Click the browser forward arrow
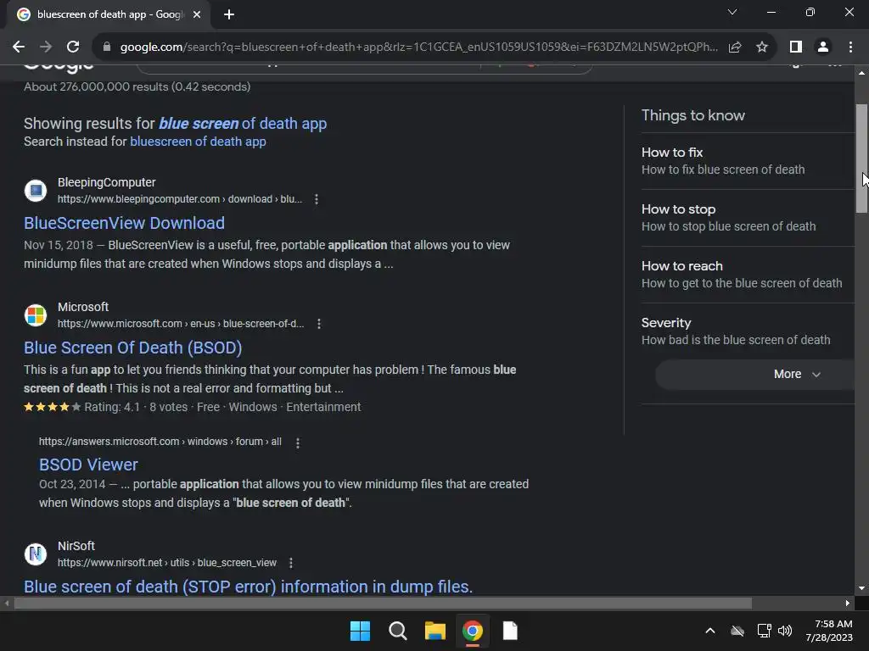 pos(46,47)
